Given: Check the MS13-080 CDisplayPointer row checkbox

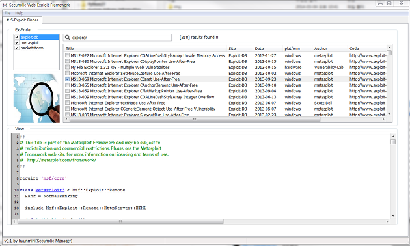Looking at the screenshot, I should click(68, 61).
